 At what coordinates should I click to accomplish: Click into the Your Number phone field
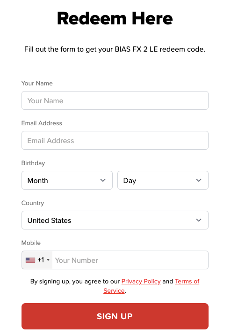click(x=130, y=260)
